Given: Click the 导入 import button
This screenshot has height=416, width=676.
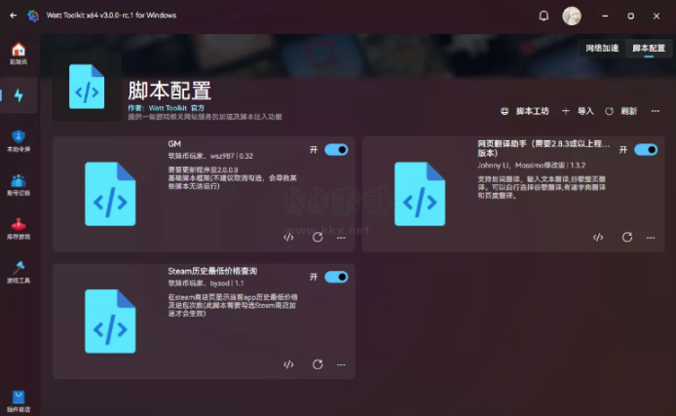Looking at the screenshot, I should 579,111.
